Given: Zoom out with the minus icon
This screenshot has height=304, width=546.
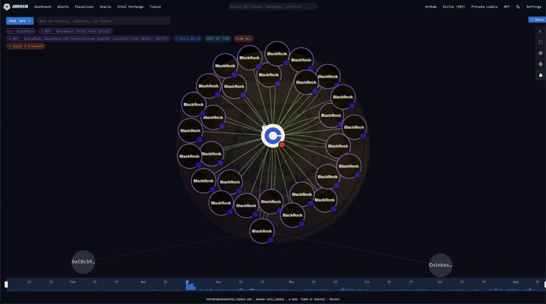Looking at the screenshot, I should pos(540,64).
